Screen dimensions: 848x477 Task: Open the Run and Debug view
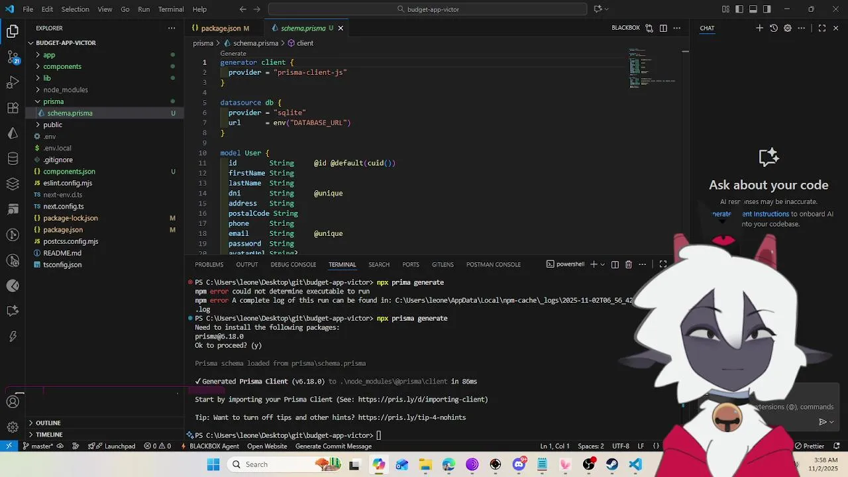[x=13, y=82]
